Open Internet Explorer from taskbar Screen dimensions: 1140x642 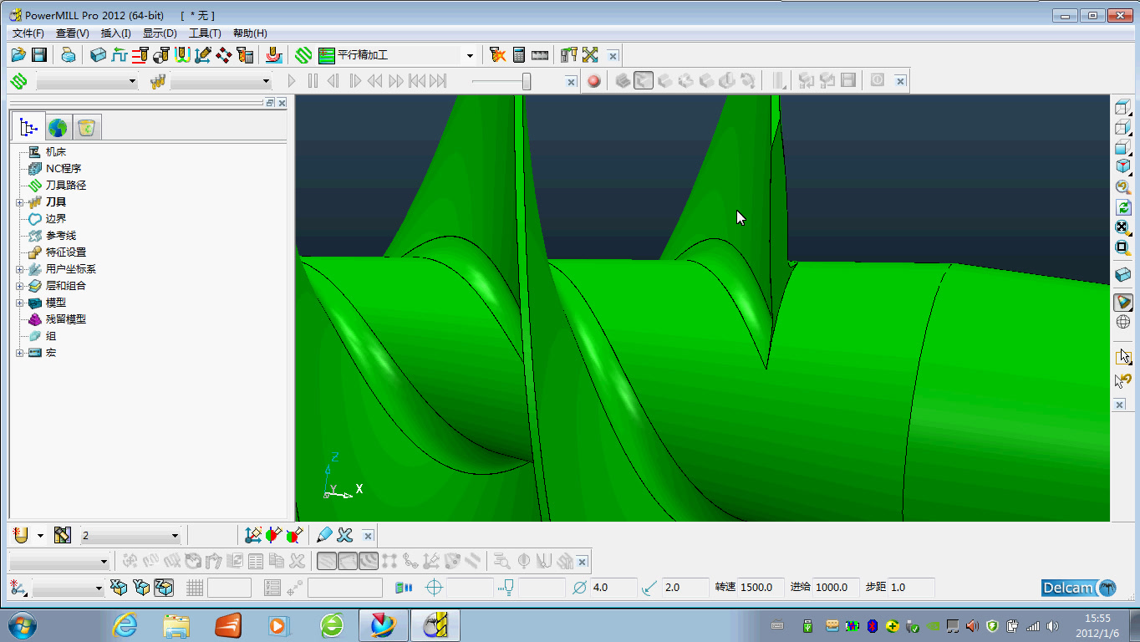[125, 625]
